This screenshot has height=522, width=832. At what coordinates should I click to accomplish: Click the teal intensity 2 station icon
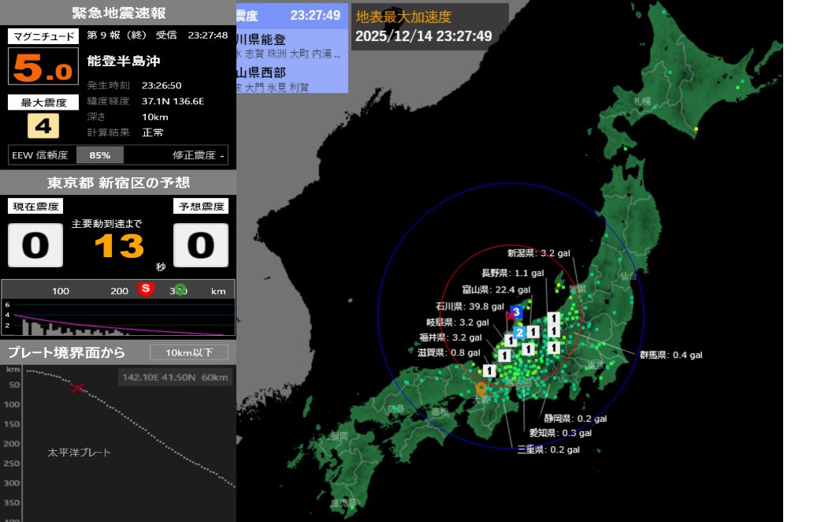click(x=520, y=333)
